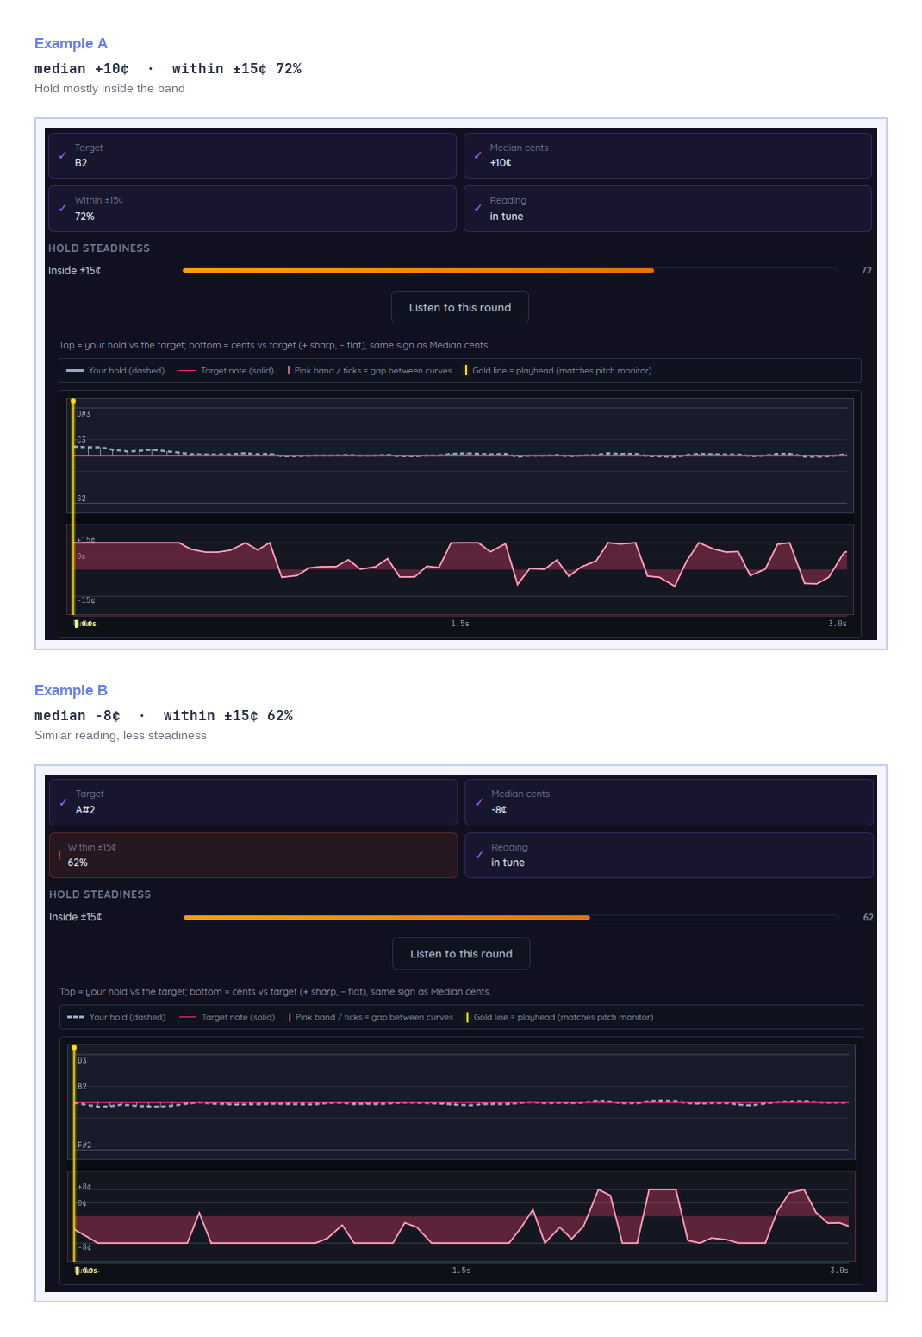Click Example B's Reading in tune checkmark icon
The height and width of the screenshot is (1337, 922).
pos(479,855)
